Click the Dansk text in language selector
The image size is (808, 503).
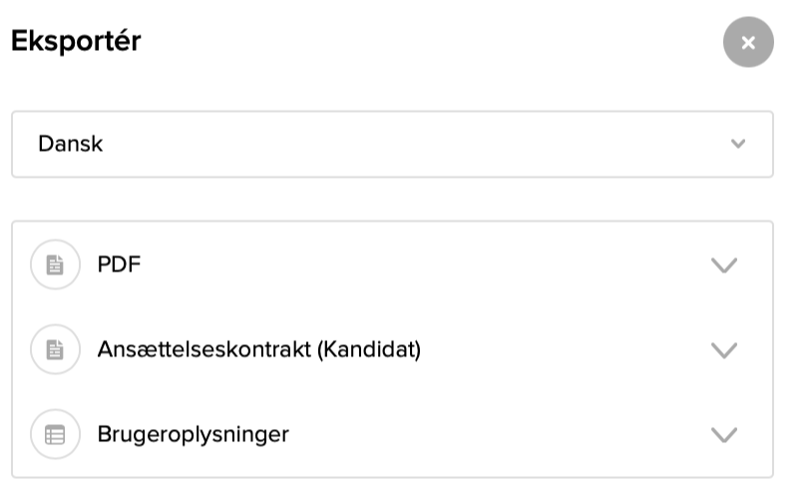pos(70,144)
